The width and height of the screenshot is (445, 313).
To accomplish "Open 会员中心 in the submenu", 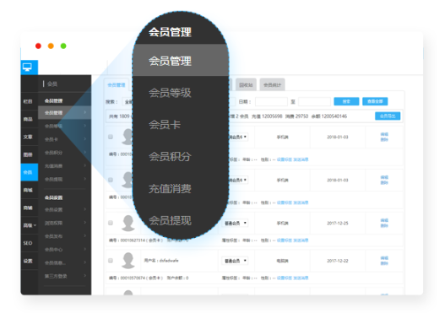I will click(54, 250).
